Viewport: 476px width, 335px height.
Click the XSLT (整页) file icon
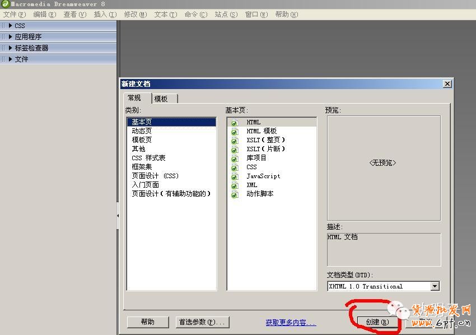[234, 140]
